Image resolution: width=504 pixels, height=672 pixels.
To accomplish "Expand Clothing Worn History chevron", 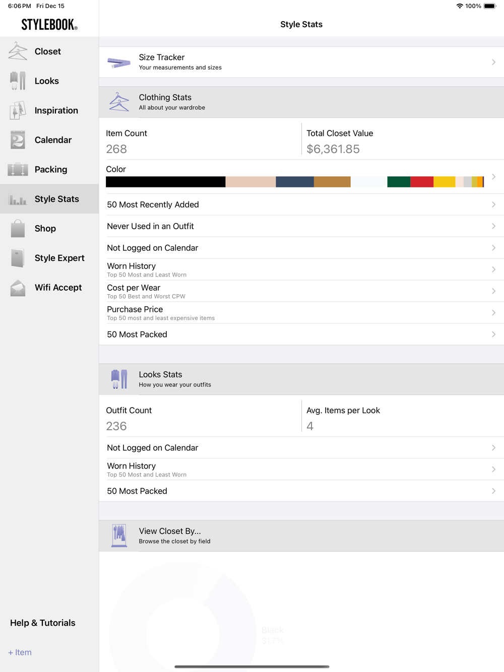I will [x=493, y=270].
